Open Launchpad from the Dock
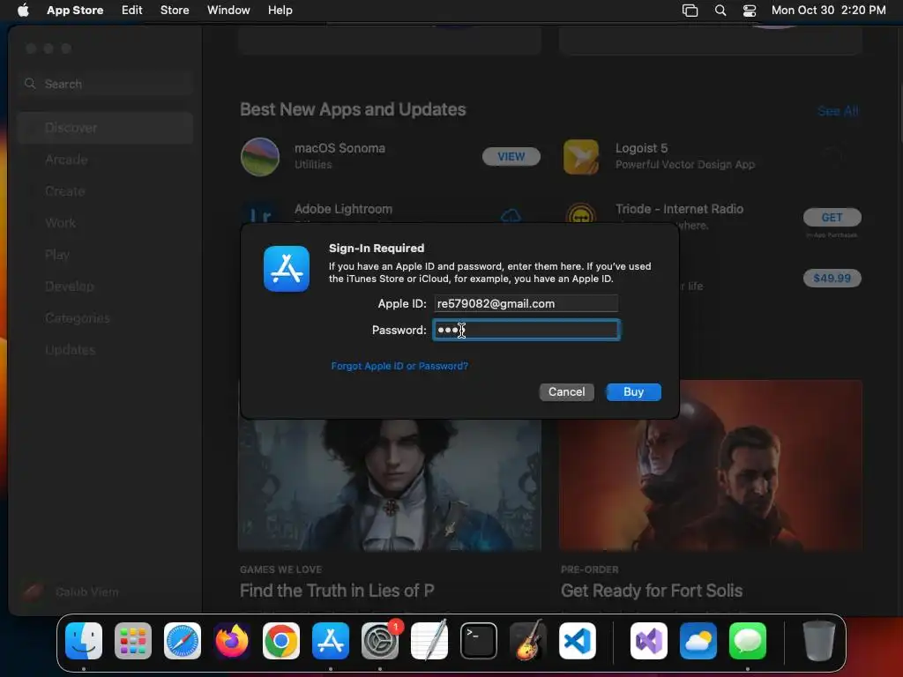The width and height of the screenshot is (903, 677). [133, 641]
